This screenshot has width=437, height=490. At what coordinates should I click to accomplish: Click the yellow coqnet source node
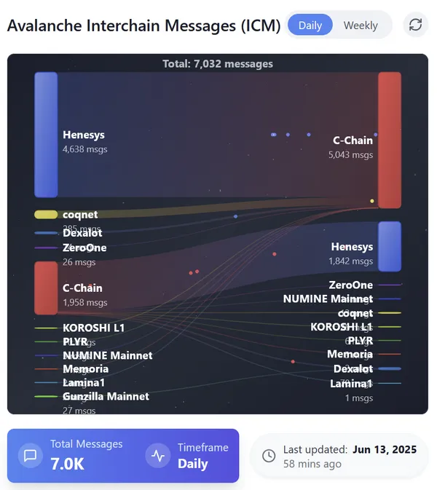pyautogui.click(x=45, y=215)
